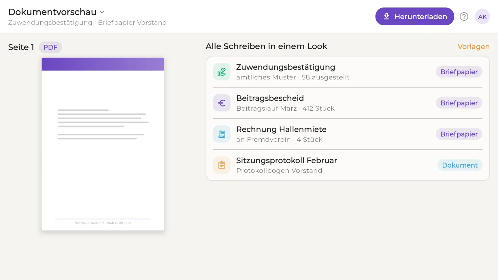Image resolution: width=498 pixels, height=280 pixels.
Task: Click Dokument tag on Sitzungsprotokoll row
Action: tap(460, 165)
